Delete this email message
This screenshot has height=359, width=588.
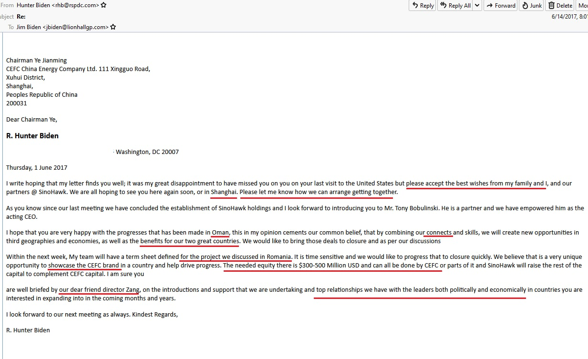coord(560,5)
